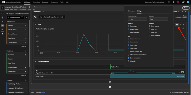Click the filter funnel icon in component search
Image resolution: width=191 pixels, height=95 pixels.
22,18
